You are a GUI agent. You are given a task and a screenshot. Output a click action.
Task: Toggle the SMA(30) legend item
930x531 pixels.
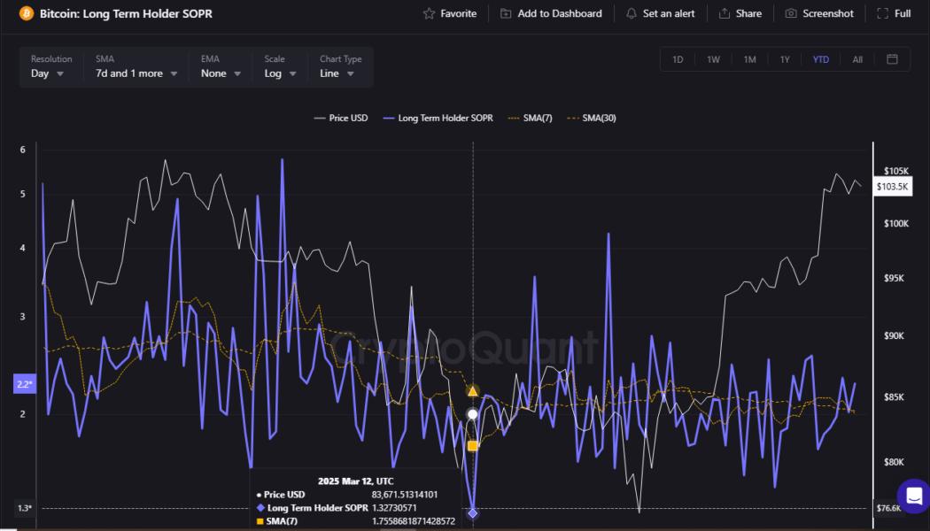pyautogui.click(x=593, y=117)
